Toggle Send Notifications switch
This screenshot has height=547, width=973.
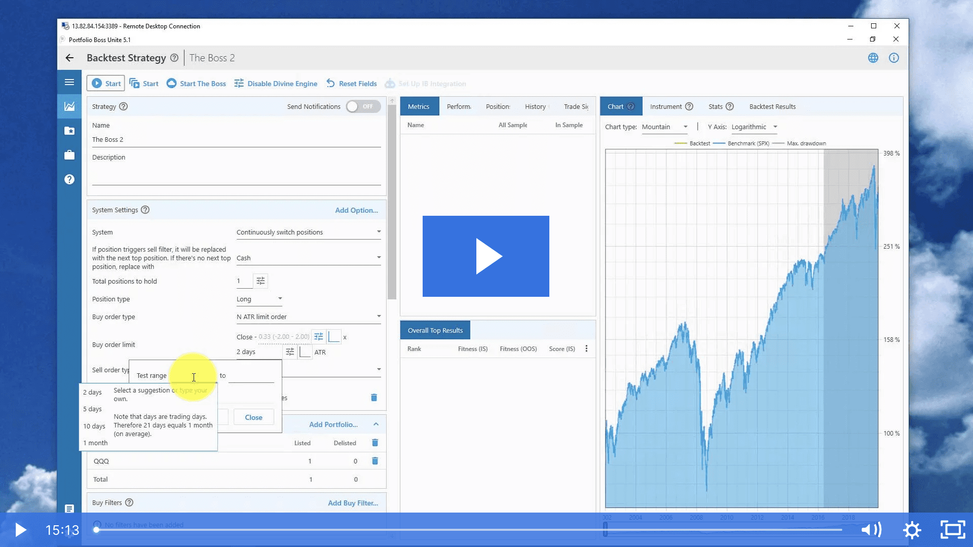(x=363, y=106)
